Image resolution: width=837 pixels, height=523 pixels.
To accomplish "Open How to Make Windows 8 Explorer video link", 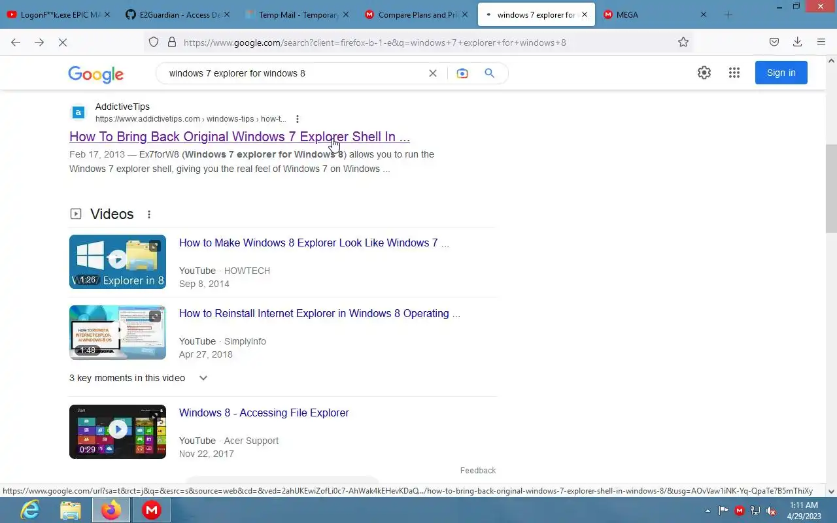I will pyautogui.click(x=314, y=243).
